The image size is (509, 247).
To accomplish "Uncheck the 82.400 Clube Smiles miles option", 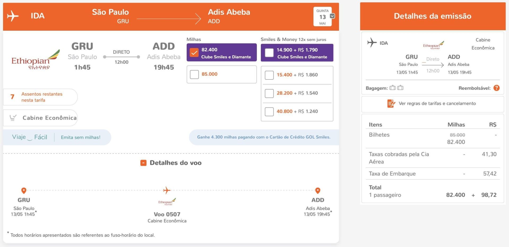I will point(194,53).
